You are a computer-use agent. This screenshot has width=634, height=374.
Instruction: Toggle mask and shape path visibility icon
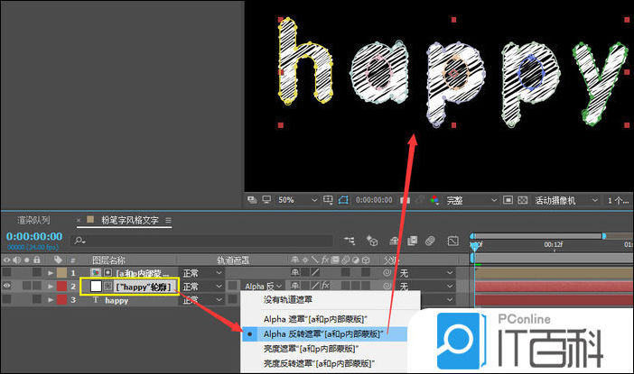(x=343, y=200)
